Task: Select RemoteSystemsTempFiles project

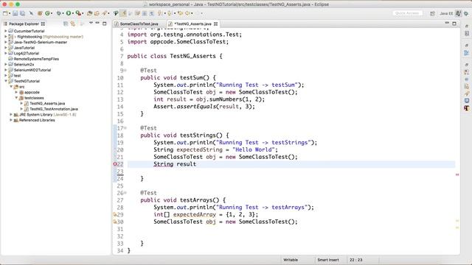Action: pyautogui.click(x=36, y=59)
